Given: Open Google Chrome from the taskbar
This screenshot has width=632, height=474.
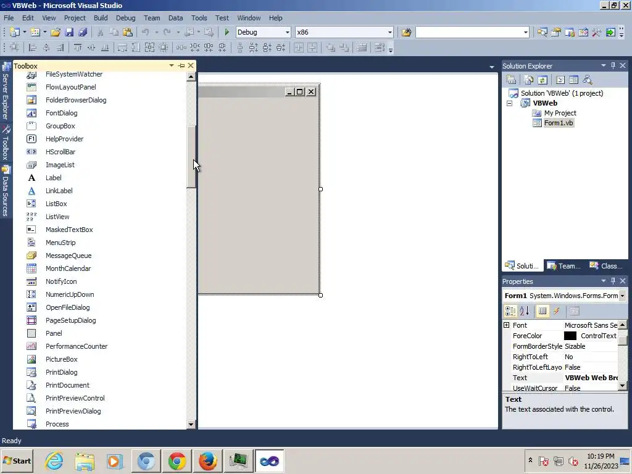Looking at the screenshot, I should (177, 461).
